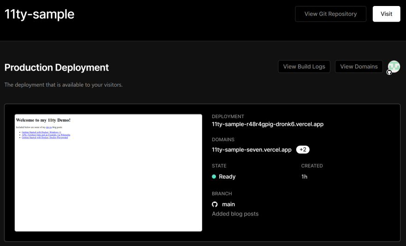Click the DOMAINS label

click(223, 139)
